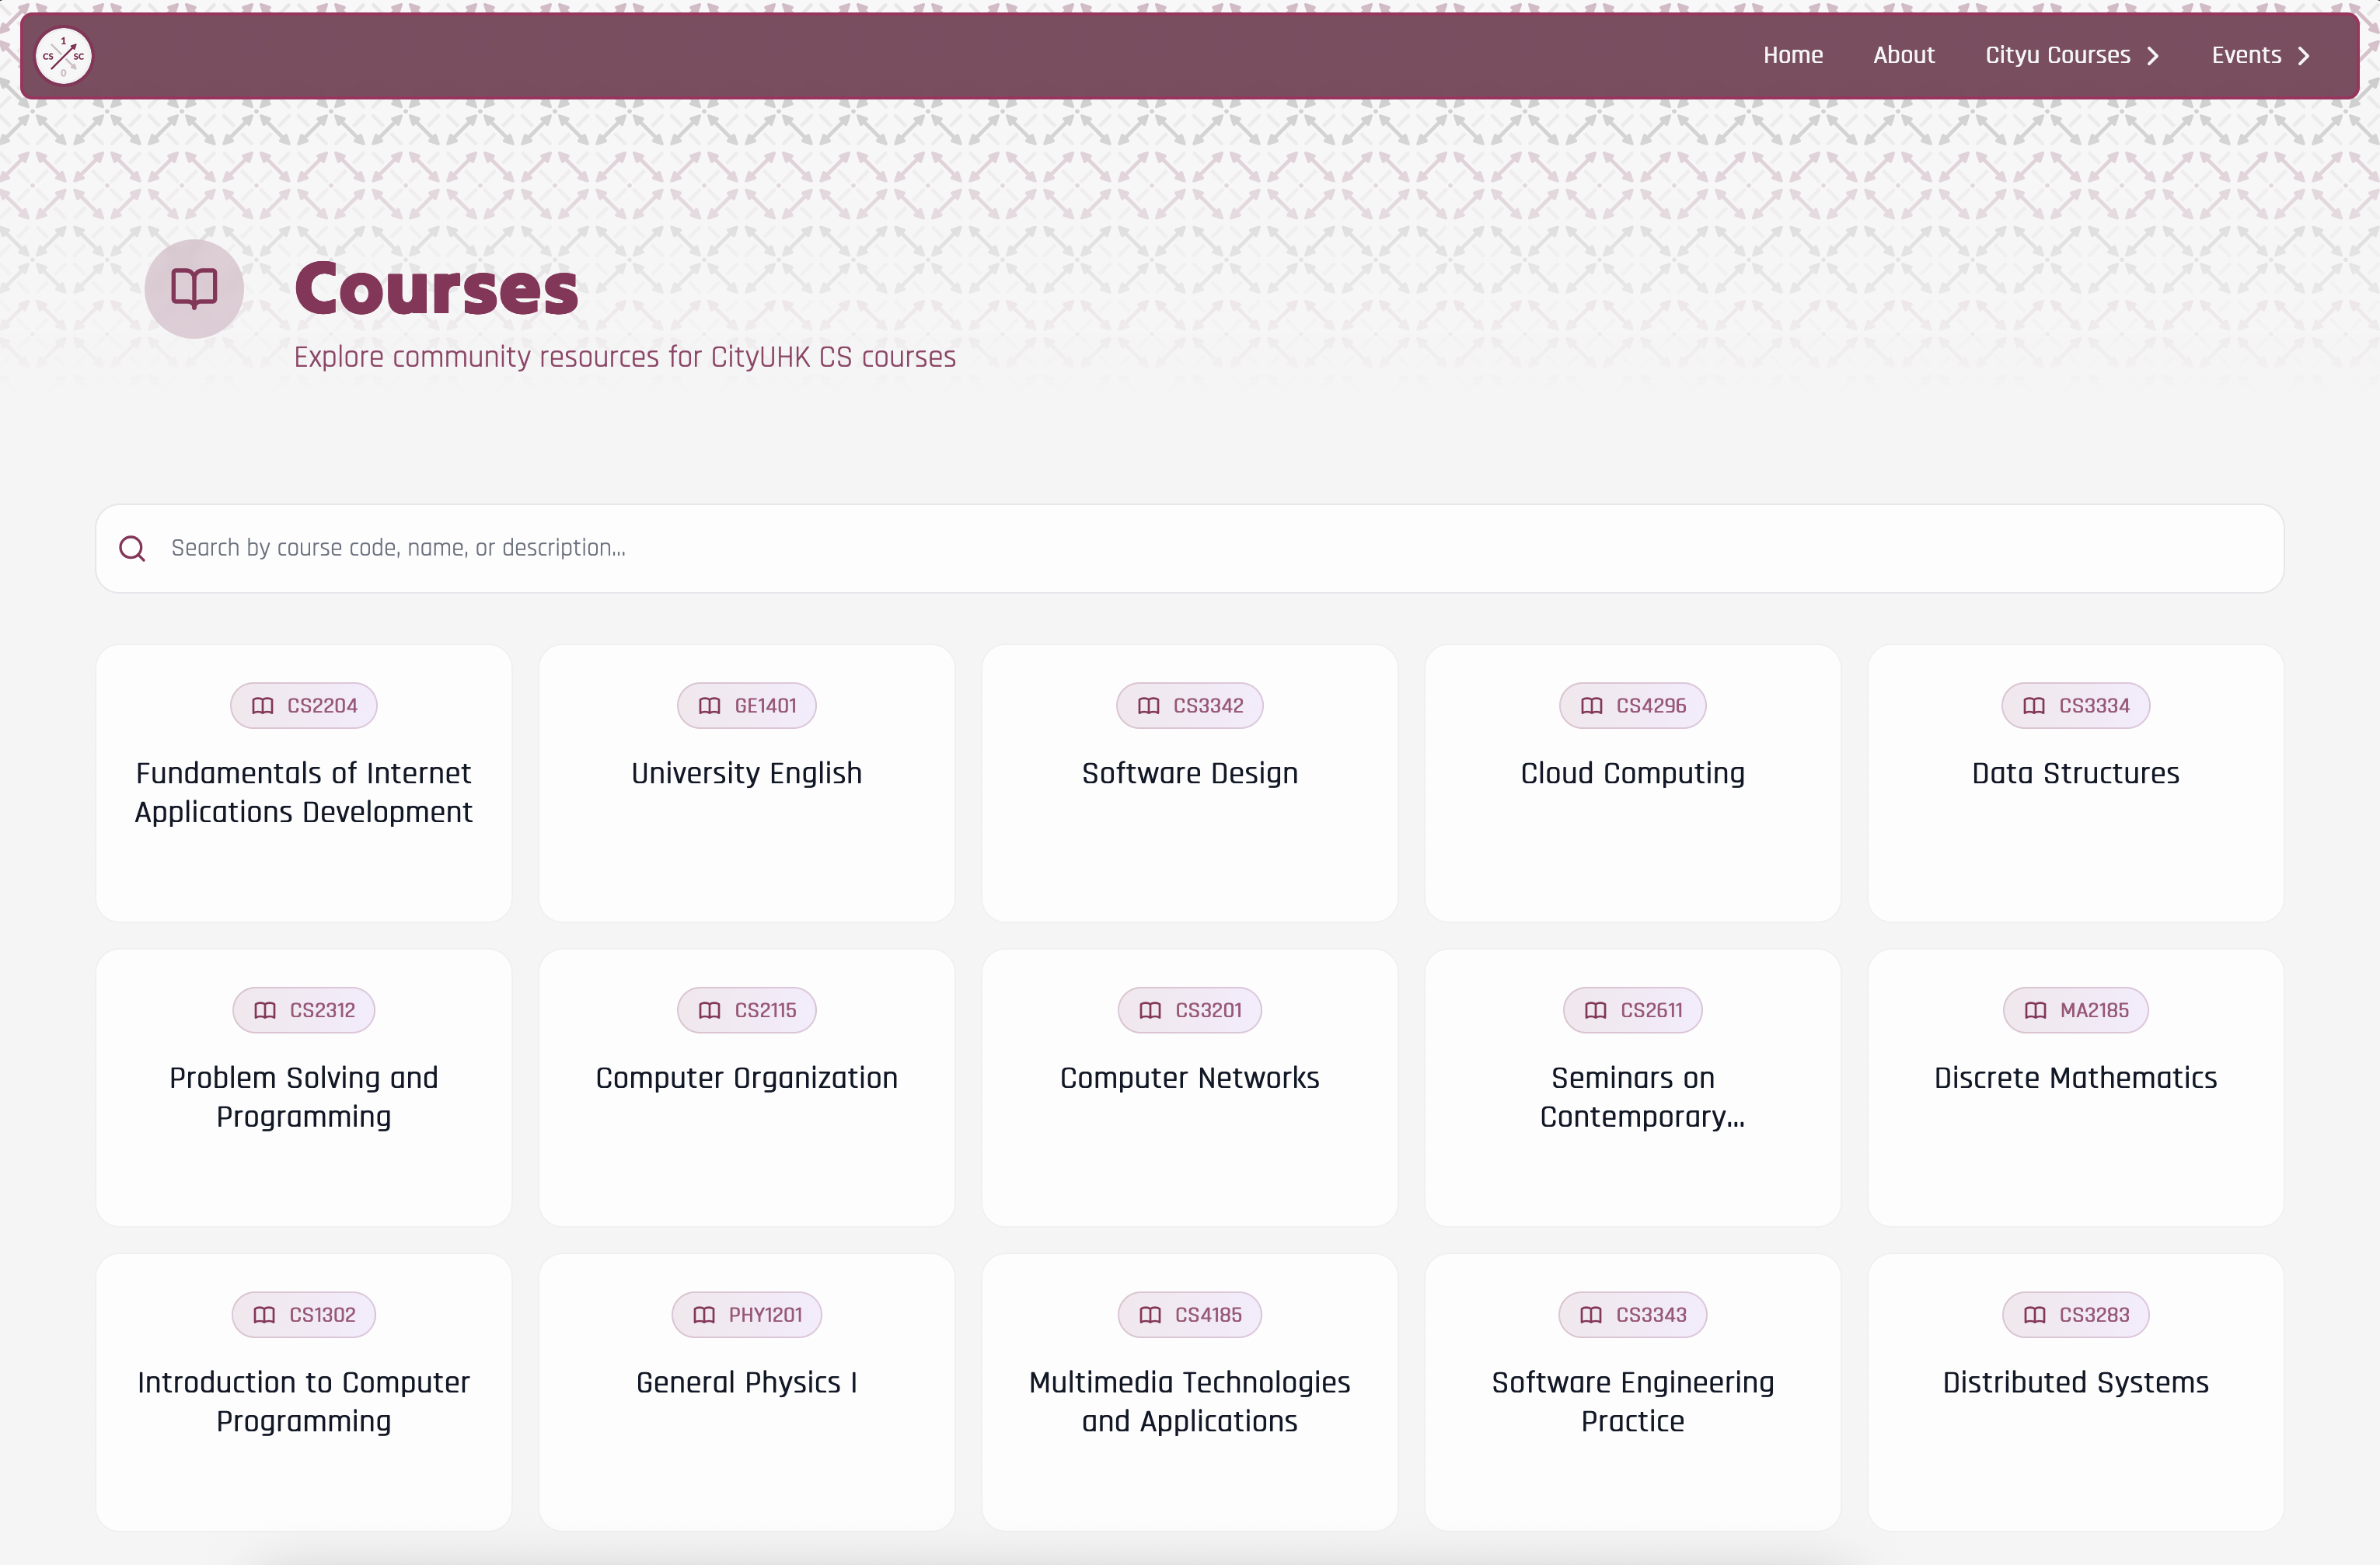Open the Software Design course card
Screen dimensions: 2380x1565
click(x=1189, y=783)
